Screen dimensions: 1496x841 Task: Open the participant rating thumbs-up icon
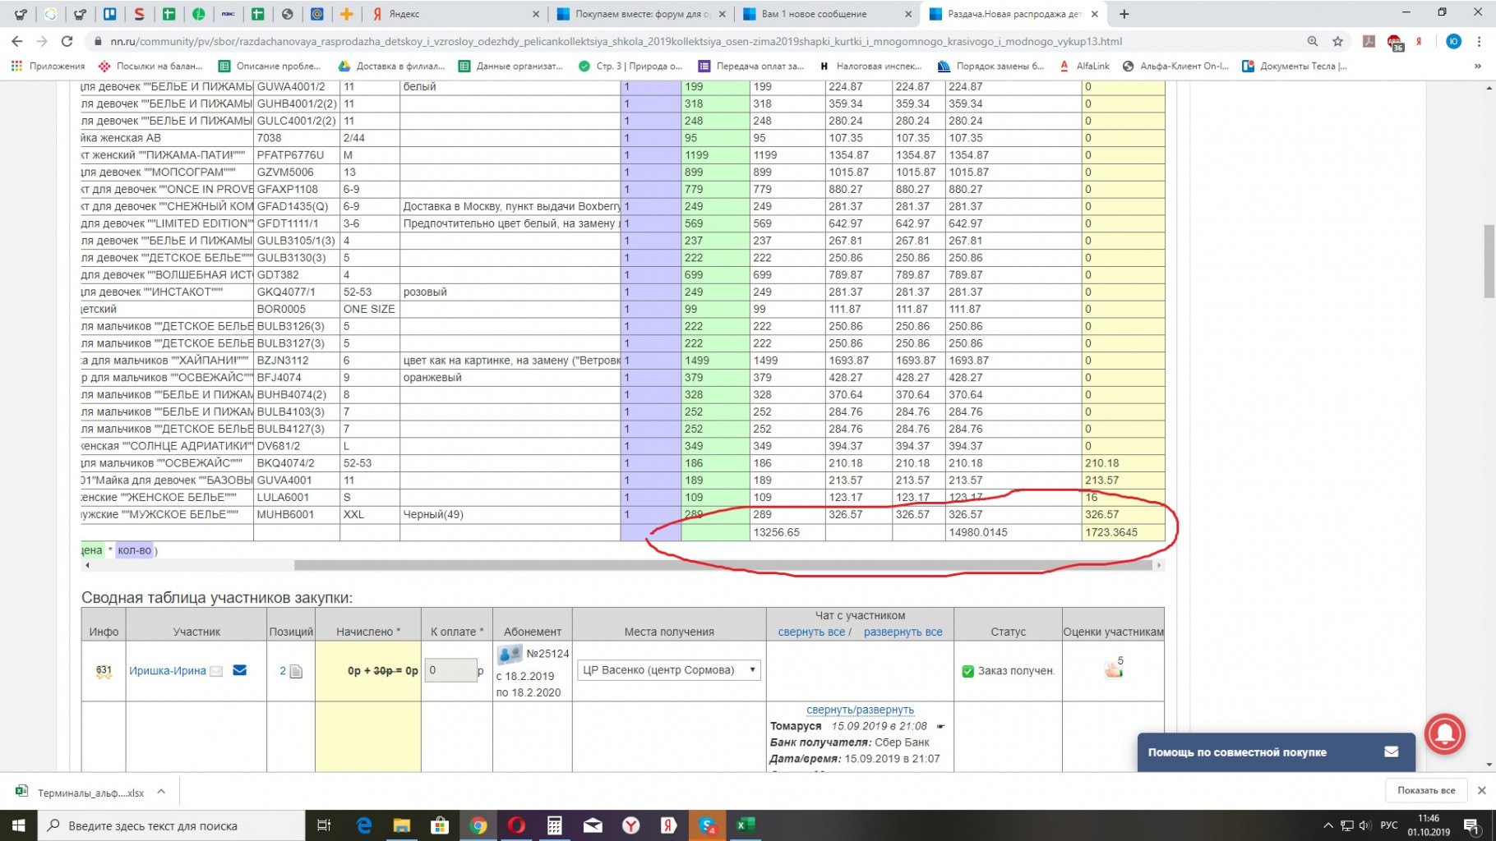1113,669
